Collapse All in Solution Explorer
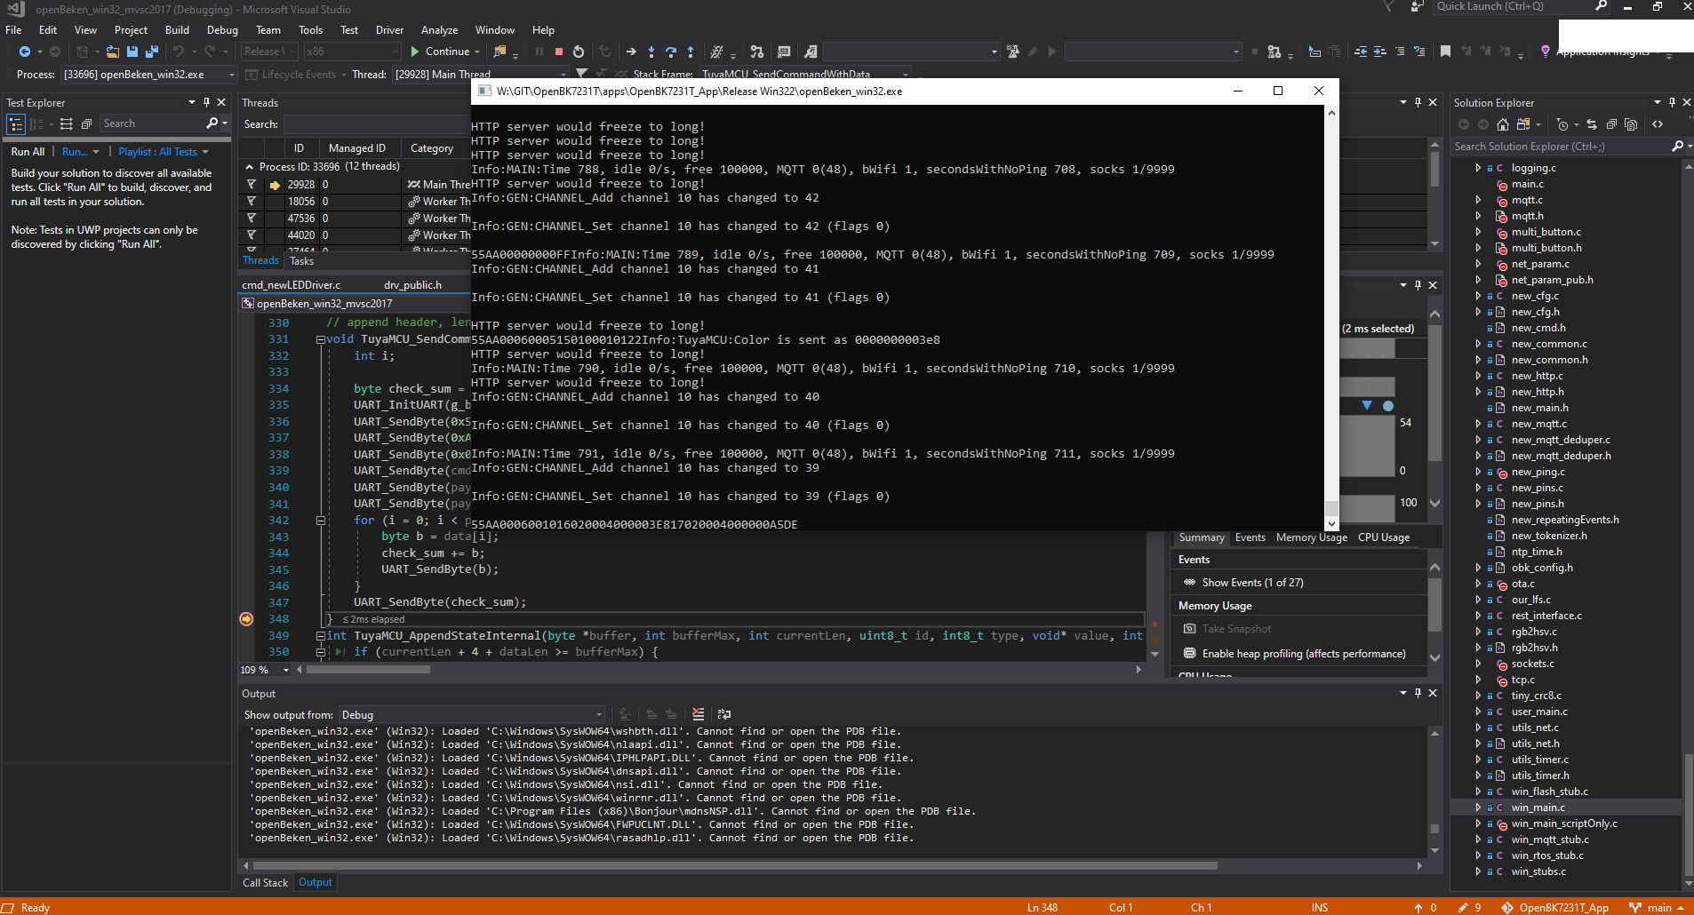This screenshot has height=915, width=1694. 1611,124
